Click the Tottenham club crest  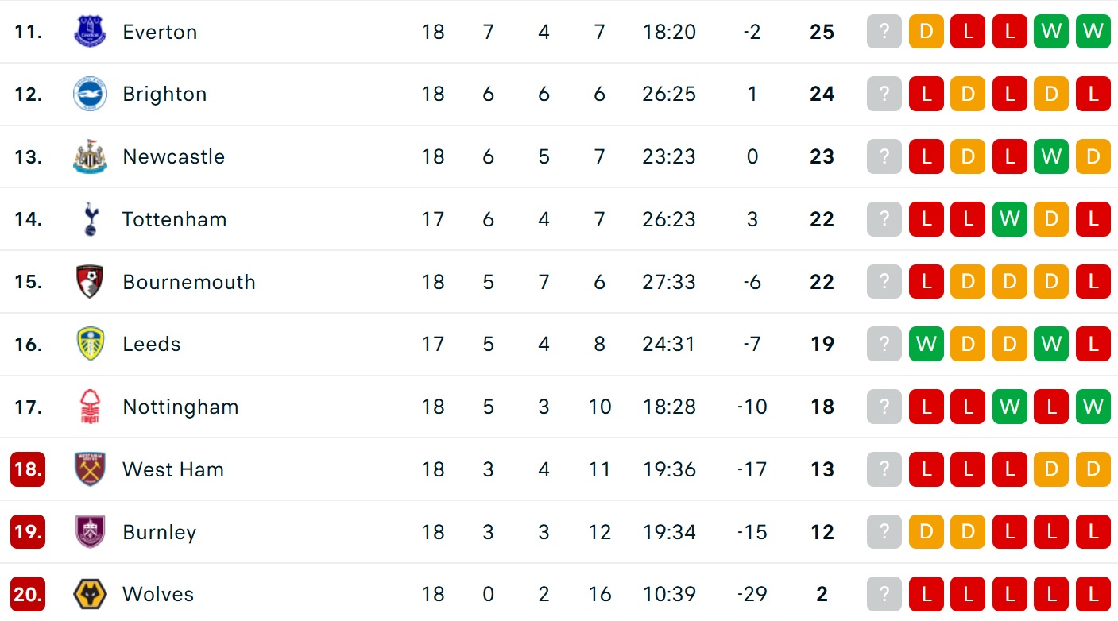tap(90, 219)
